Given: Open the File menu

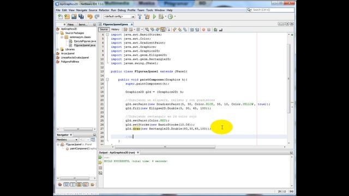Looking at the screenshot, I should coord(58,10).
